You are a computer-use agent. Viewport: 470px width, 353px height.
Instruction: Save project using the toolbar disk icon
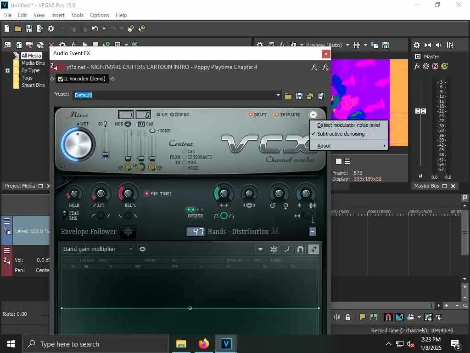click(29, 28)
